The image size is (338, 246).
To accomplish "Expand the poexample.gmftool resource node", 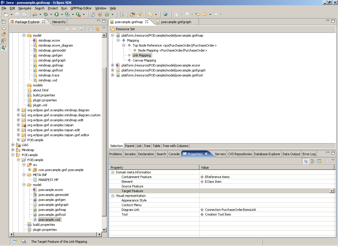I will [112, 75].
